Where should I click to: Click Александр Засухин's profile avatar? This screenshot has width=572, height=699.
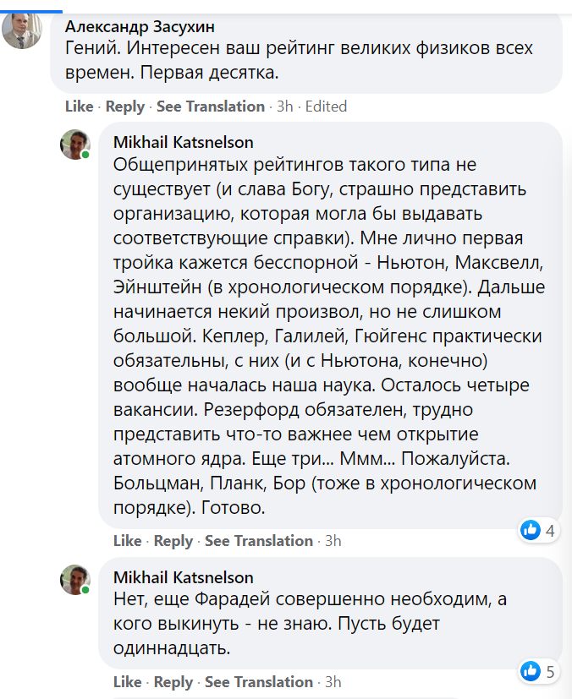pos(22,30)
